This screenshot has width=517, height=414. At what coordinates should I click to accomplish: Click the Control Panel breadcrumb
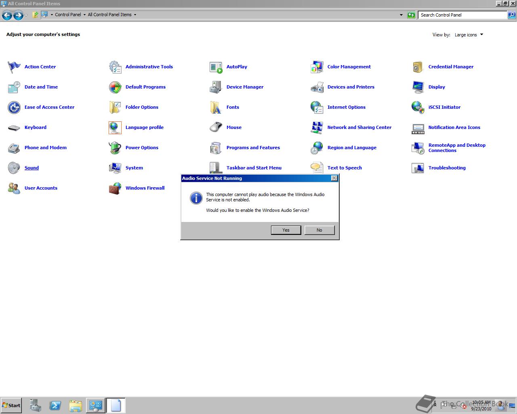click(68, 15)
